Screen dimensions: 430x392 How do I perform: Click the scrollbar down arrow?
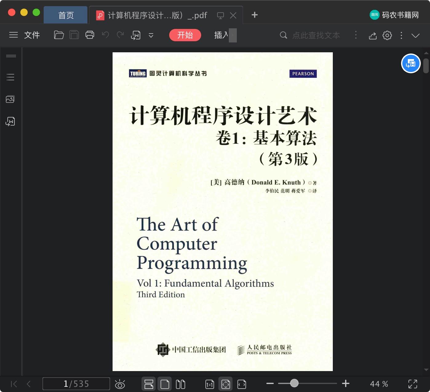tap(426, 370)
